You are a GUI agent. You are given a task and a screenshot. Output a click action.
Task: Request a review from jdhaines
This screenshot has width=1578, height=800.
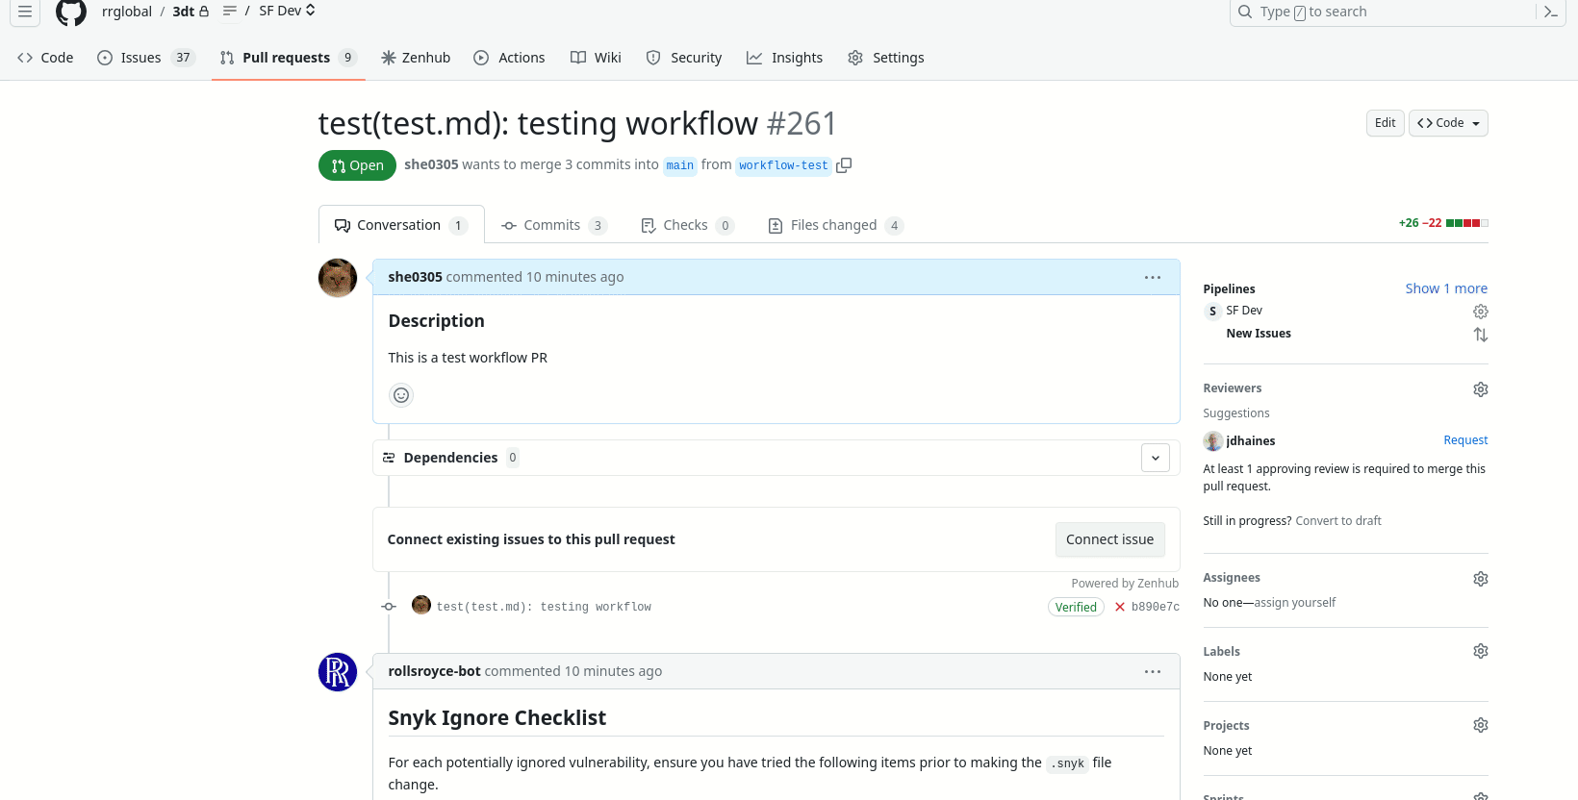click(x=1465, y=440)
